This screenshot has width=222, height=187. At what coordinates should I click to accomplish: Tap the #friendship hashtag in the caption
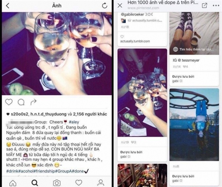click(x=44, y=171)
